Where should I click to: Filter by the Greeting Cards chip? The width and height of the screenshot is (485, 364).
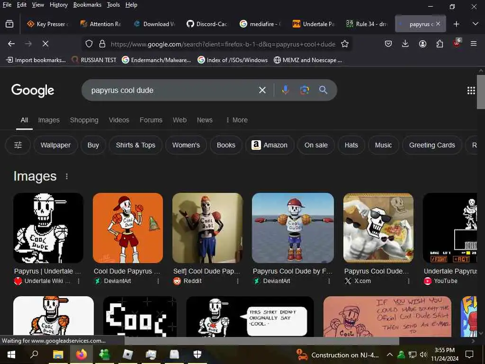pos(432,145)
